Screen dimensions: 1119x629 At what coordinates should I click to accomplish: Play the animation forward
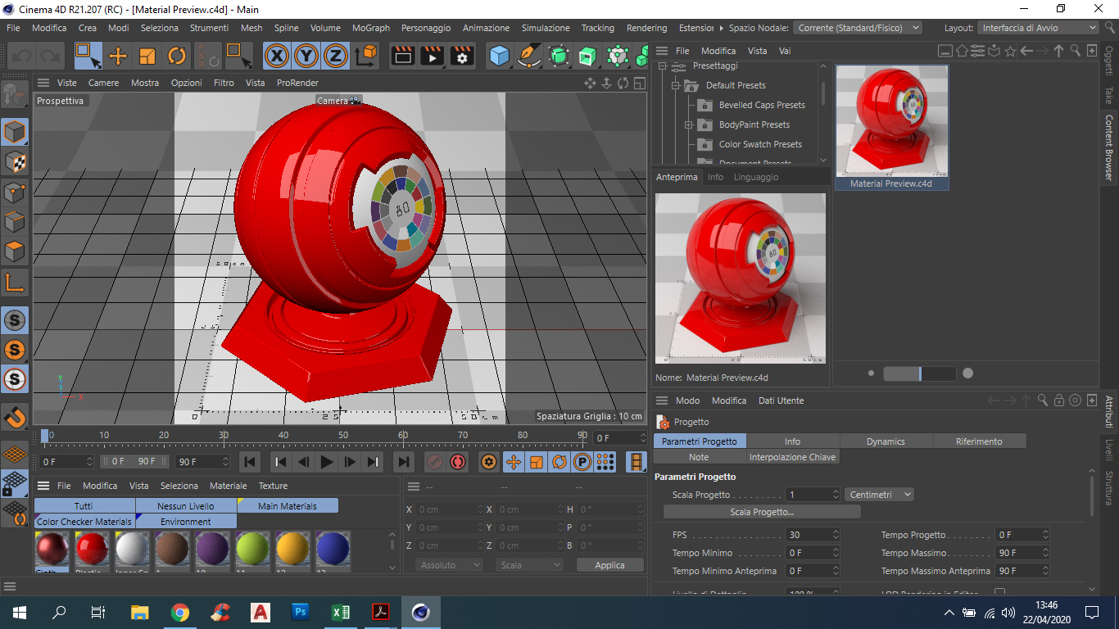(x=326, y=462)
